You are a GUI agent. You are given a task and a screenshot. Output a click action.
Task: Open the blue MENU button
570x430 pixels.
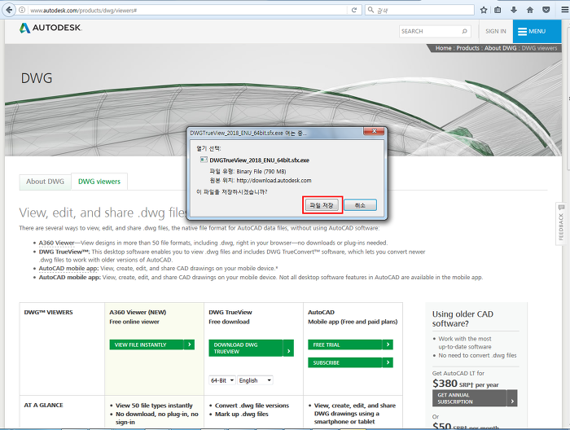(x=537, y=31)
